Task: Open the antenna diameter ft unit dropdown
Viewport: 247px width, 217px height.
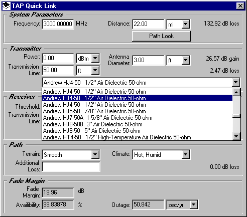Action: click(x=185, y=60)
